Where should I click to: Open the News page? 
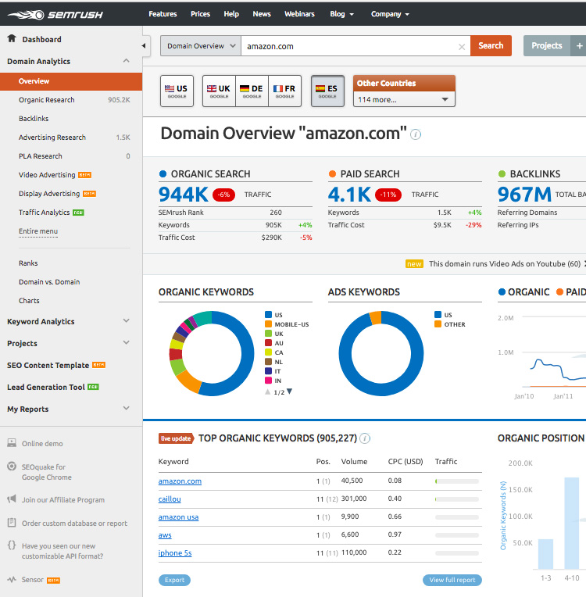pyautogui.click(x=262, y=14)
